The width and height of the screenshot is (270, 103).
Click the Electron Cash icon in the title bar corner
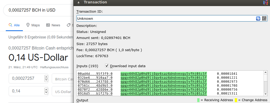pyautogui.click(x=266, y=2)
